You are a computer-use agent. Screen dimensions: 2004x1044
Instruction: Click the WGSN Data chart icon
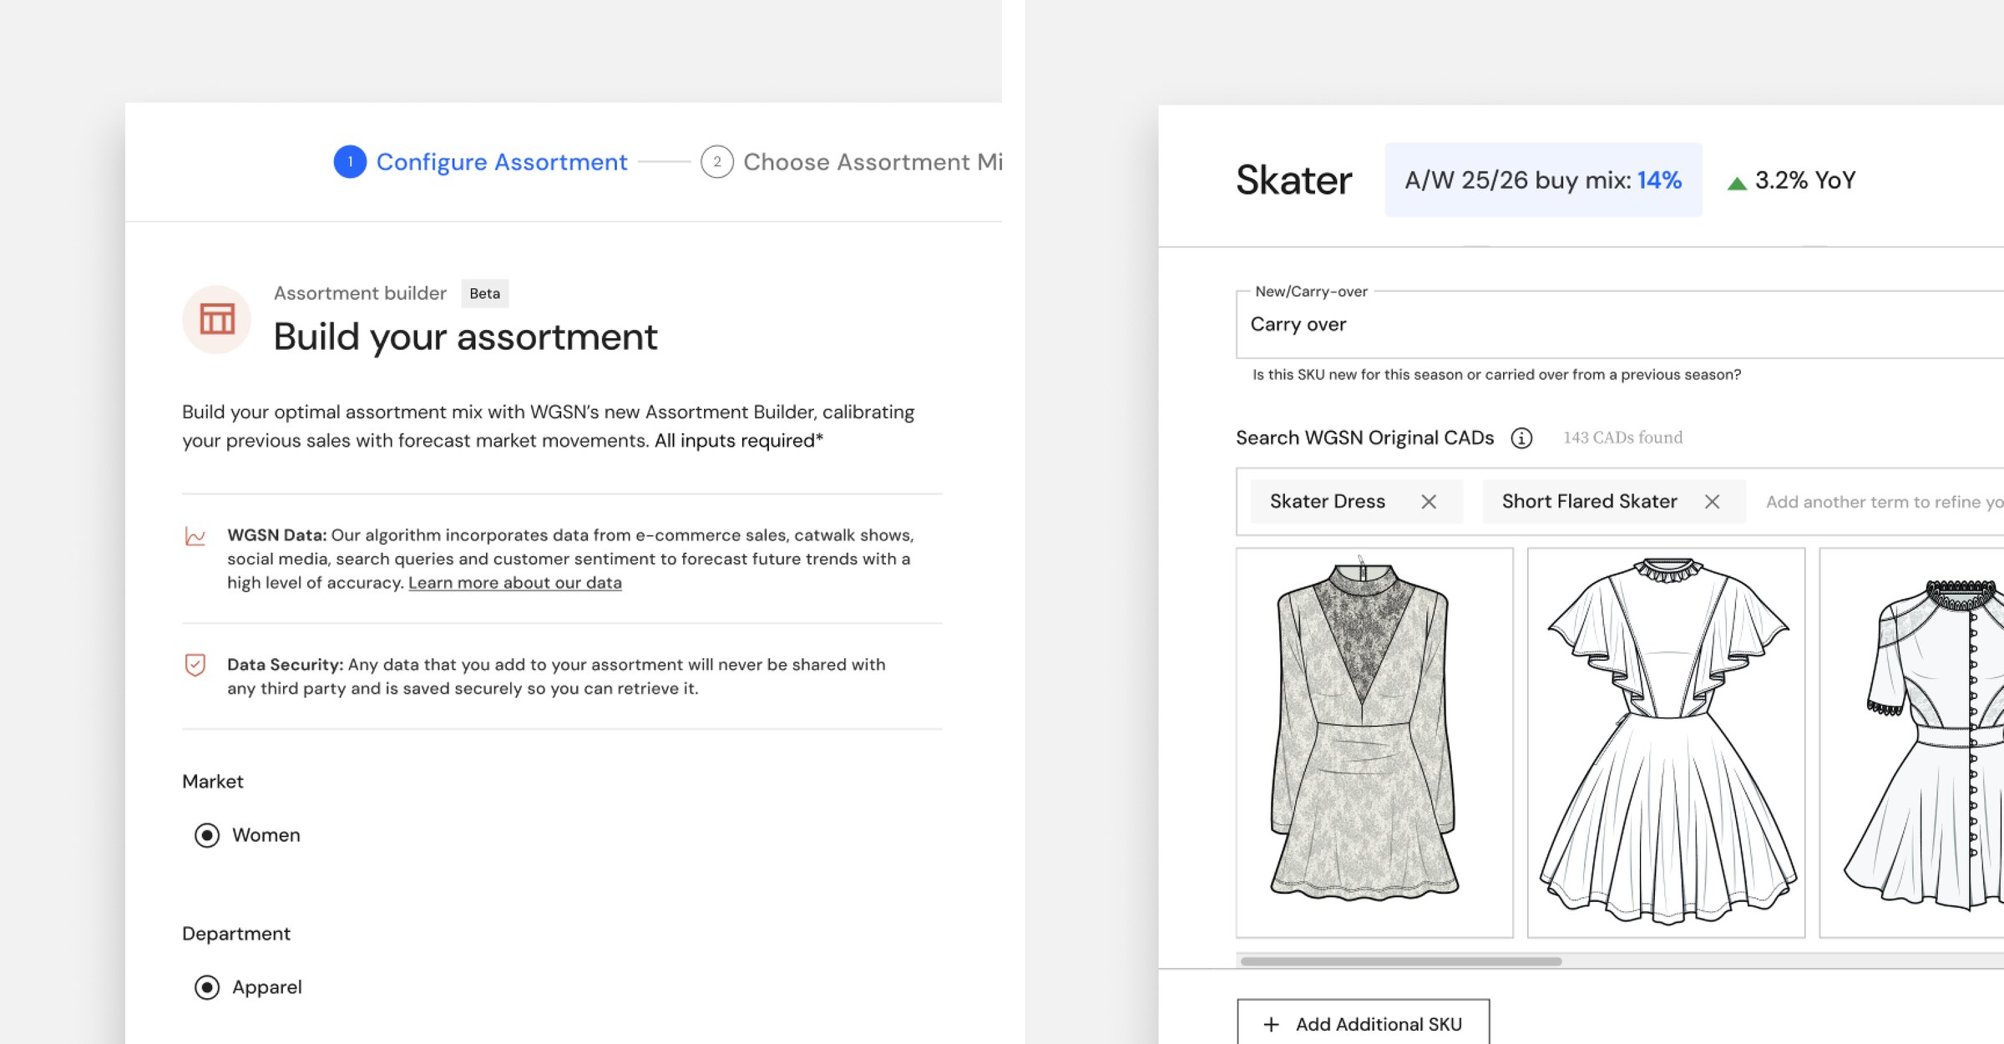(x=195, y=536)
